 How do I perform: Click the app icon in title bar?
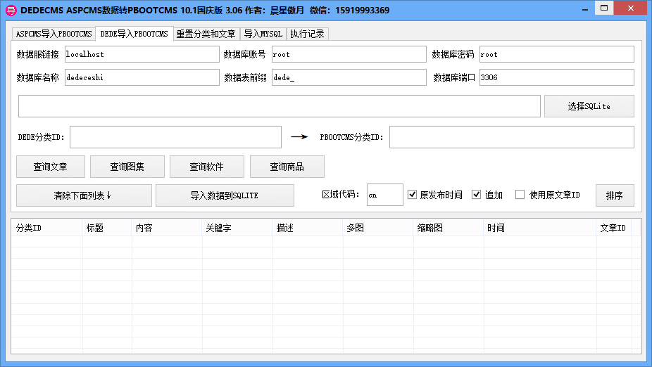(10, 10)
